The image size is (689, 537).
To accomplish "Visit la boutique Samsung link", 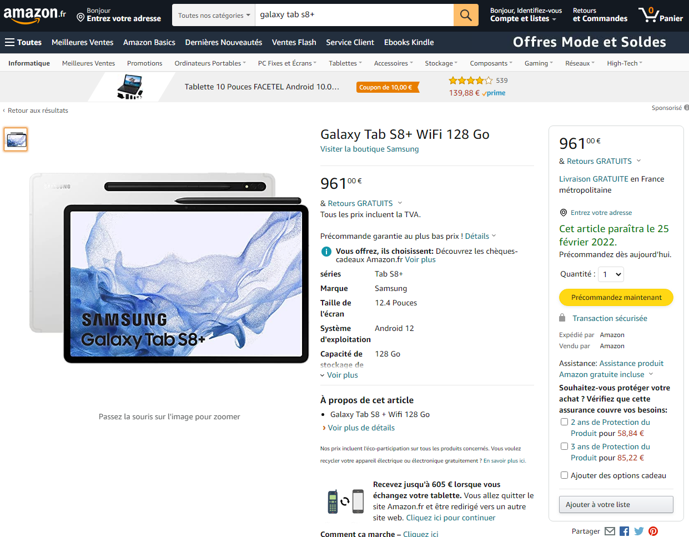I will (370, 149).
